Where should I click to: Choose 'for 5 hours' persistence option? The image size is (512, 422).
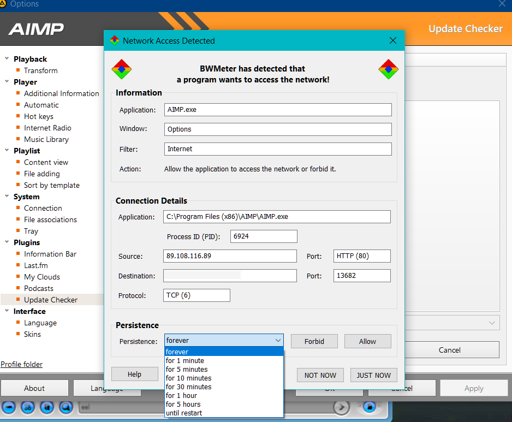[x=224, y=405]
